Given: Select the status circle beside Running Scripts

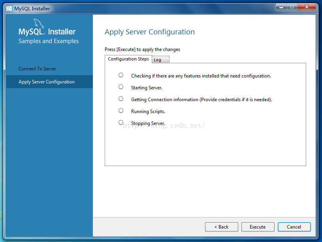Looking at the screenshot, I should (x=121, y=111).
